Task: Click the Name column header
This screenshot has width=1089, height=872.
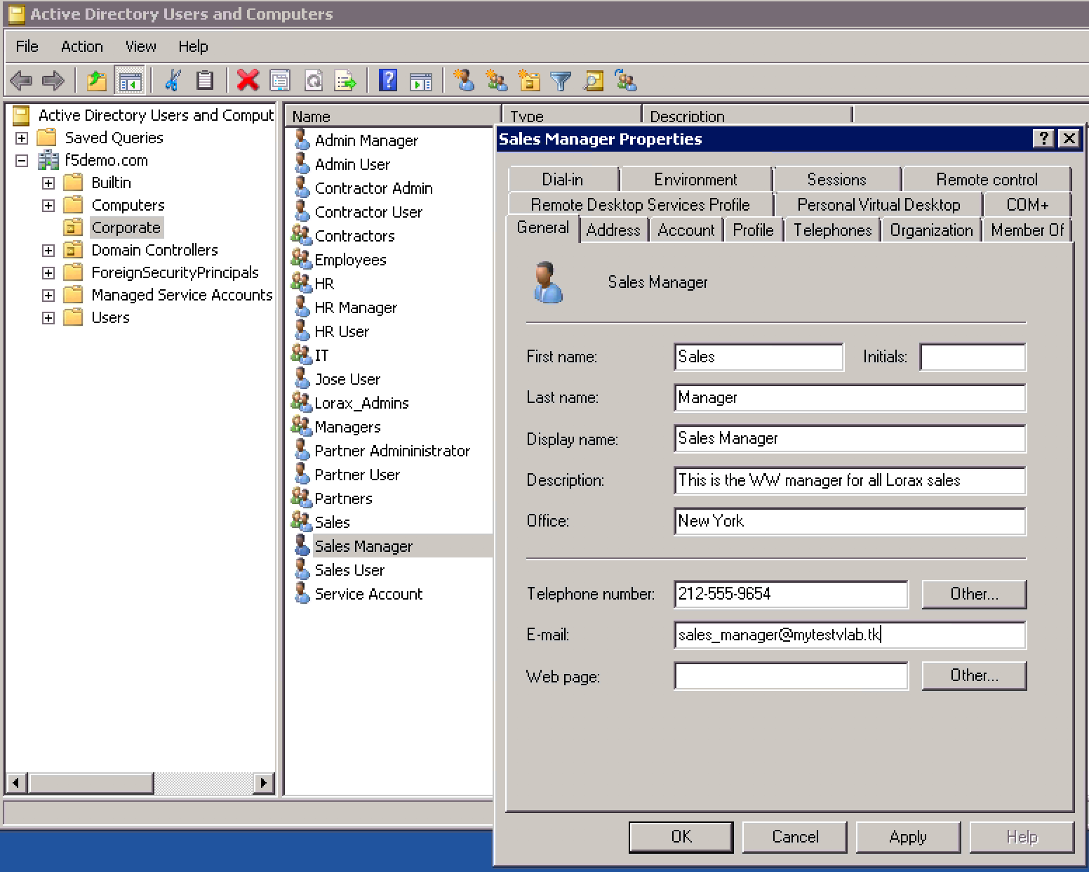Action: tap(393, 116)
